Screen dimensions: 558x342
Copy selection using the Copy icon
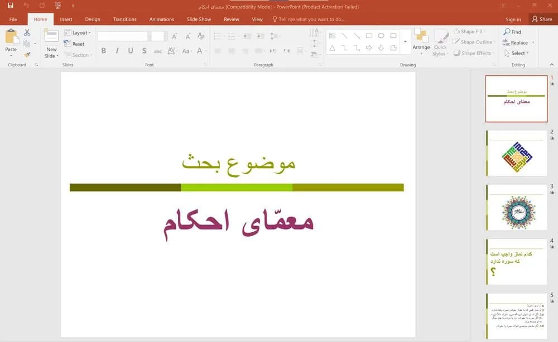click(26, 43)
